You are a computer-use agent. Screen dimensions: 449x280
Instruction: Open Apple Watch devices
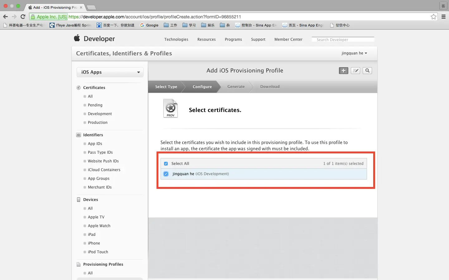coord(99,226)
